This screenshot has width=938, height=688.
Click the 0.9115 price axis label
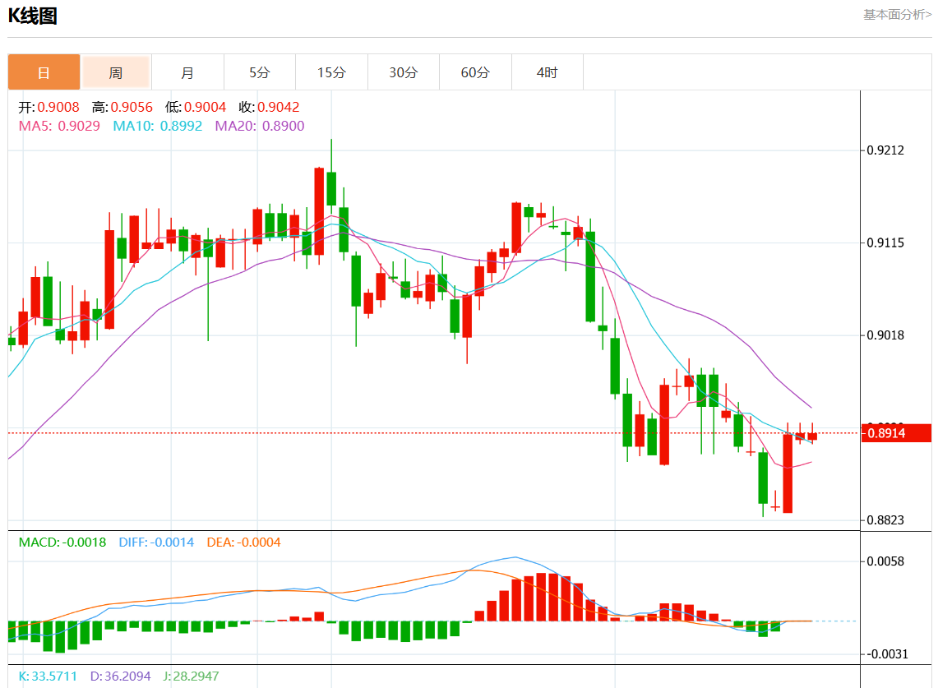885,242
